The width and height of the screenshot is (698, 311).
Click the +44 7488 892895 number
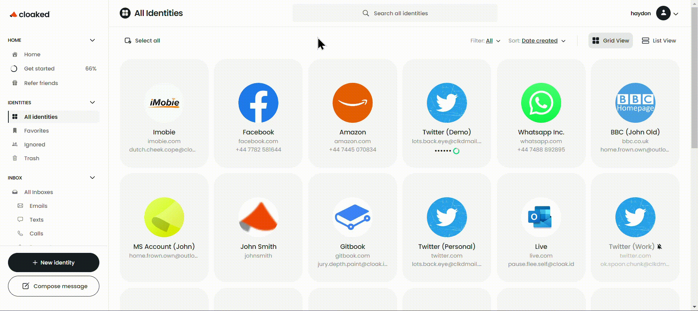pos(541,150)
